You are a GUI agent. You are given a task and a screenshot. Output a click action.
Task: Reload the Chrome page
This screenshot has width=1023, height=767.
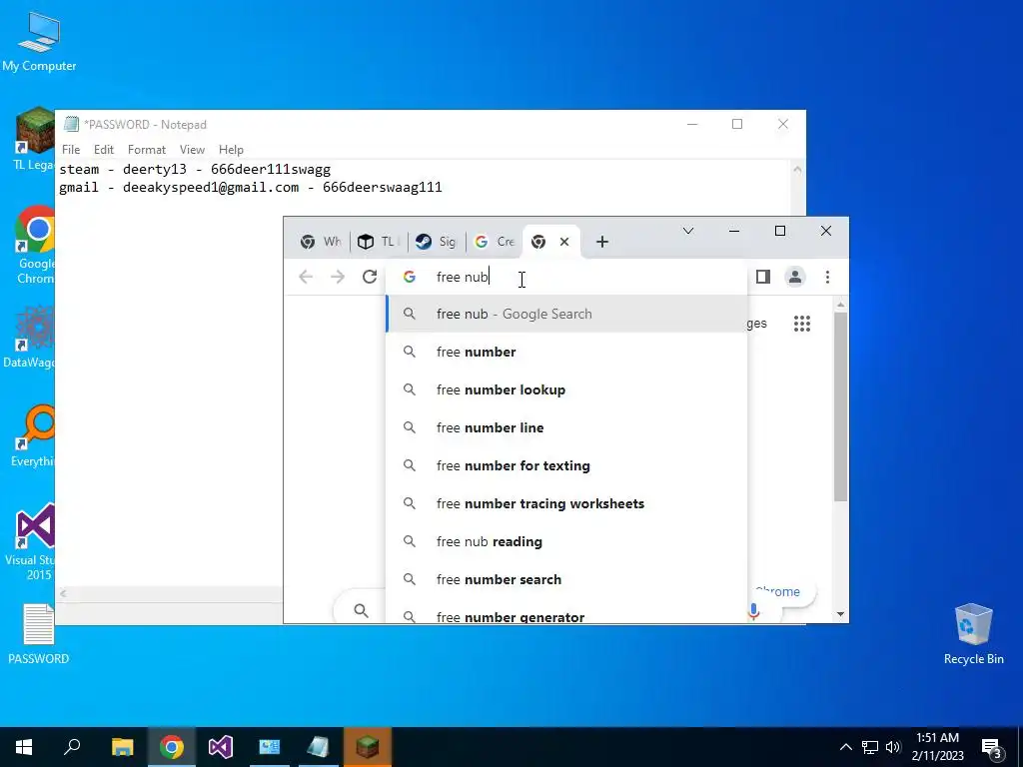click(x=370, y=278)
